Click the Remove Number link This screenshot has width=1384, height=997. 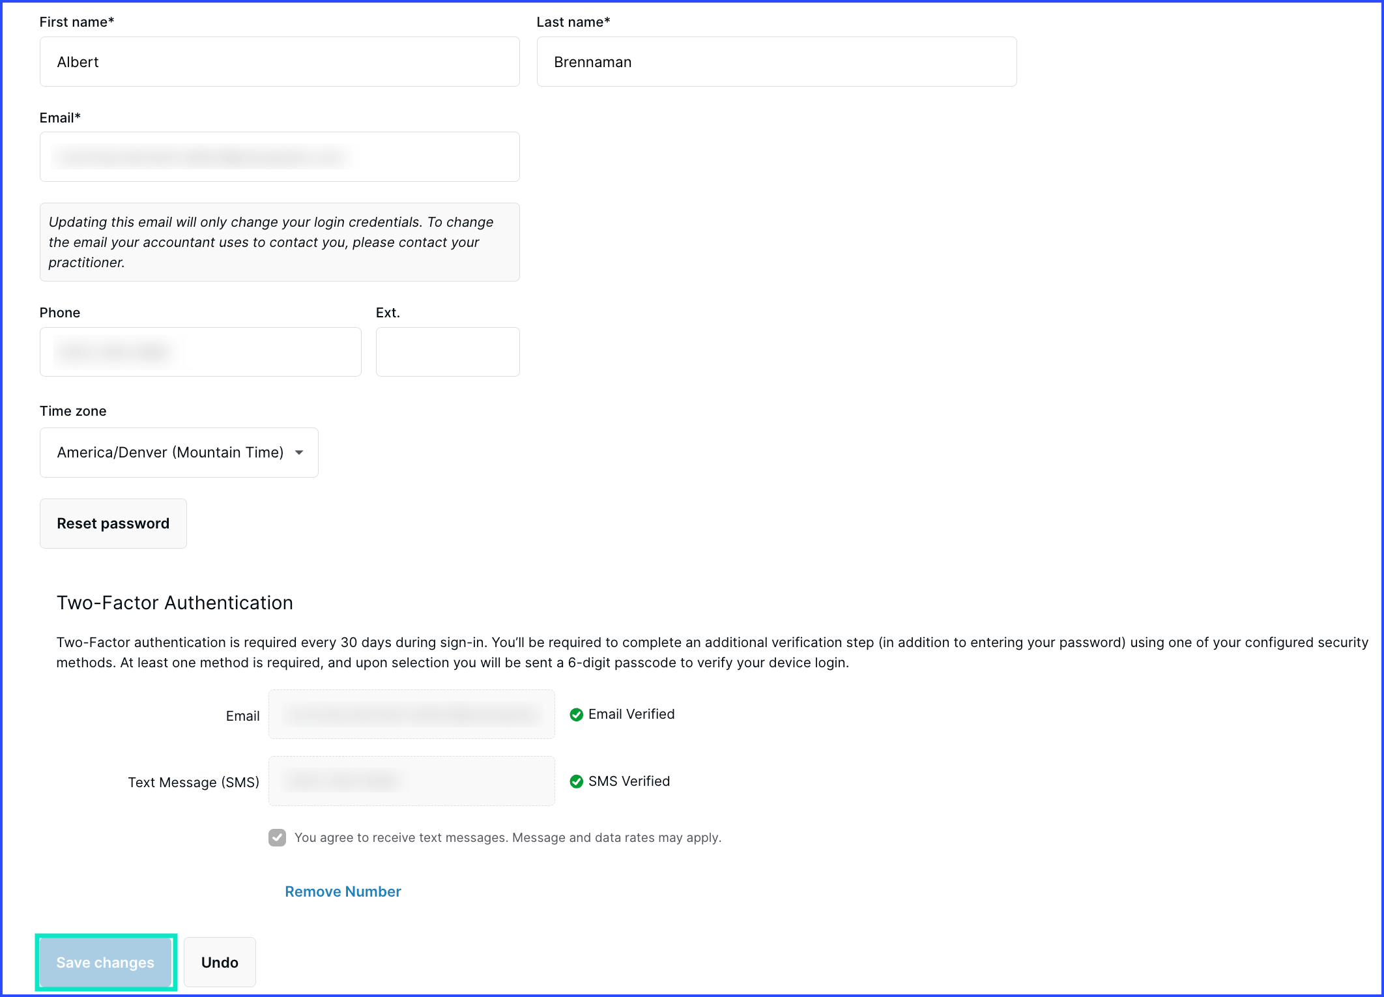tap(343, 891)
